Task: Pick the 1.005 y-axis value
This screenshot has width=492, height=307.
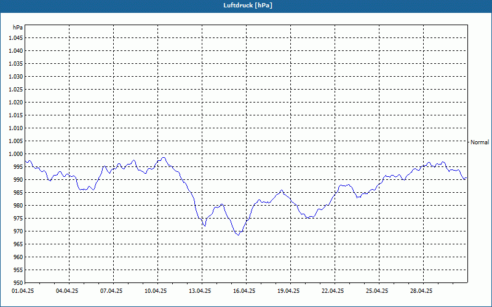Action: coord(16,141)
